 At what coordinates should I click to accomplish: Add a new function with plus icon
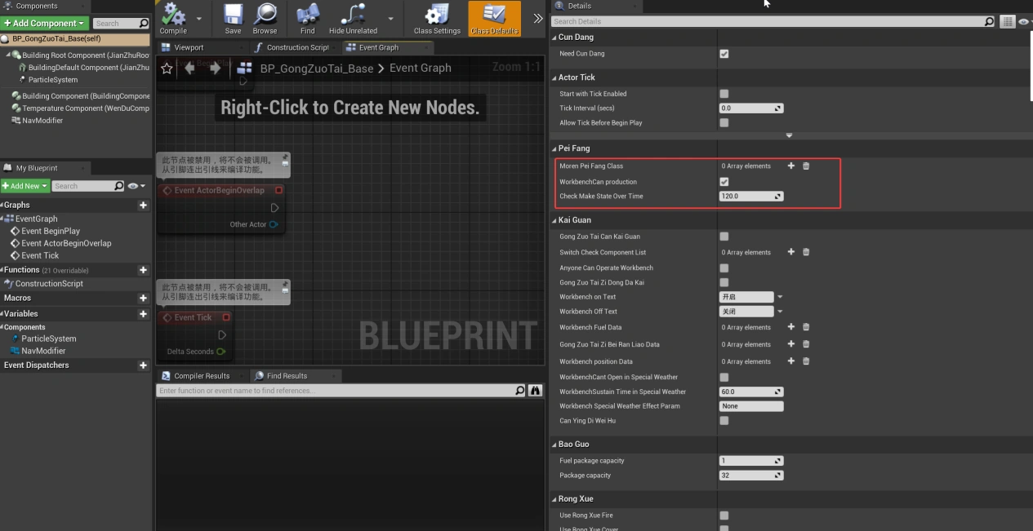point(143,270)
